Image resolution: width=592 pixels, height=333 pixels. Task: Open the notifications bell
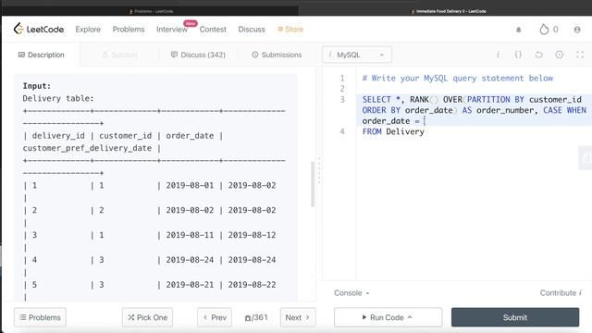tap(518, 30)
